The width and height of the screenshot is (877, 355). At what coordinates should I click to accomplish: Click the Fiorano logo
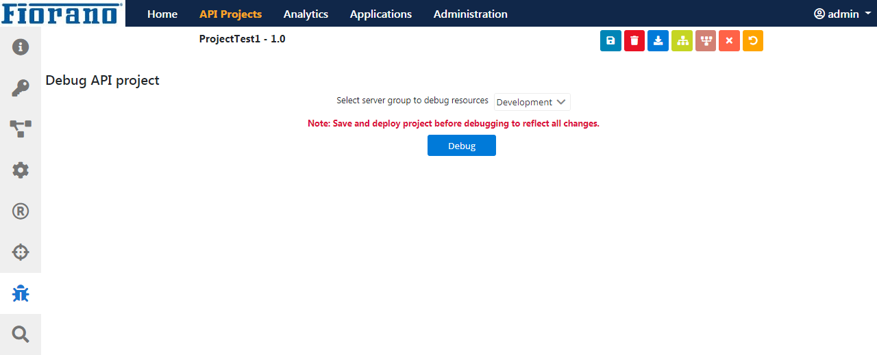[x=62, y=13]
